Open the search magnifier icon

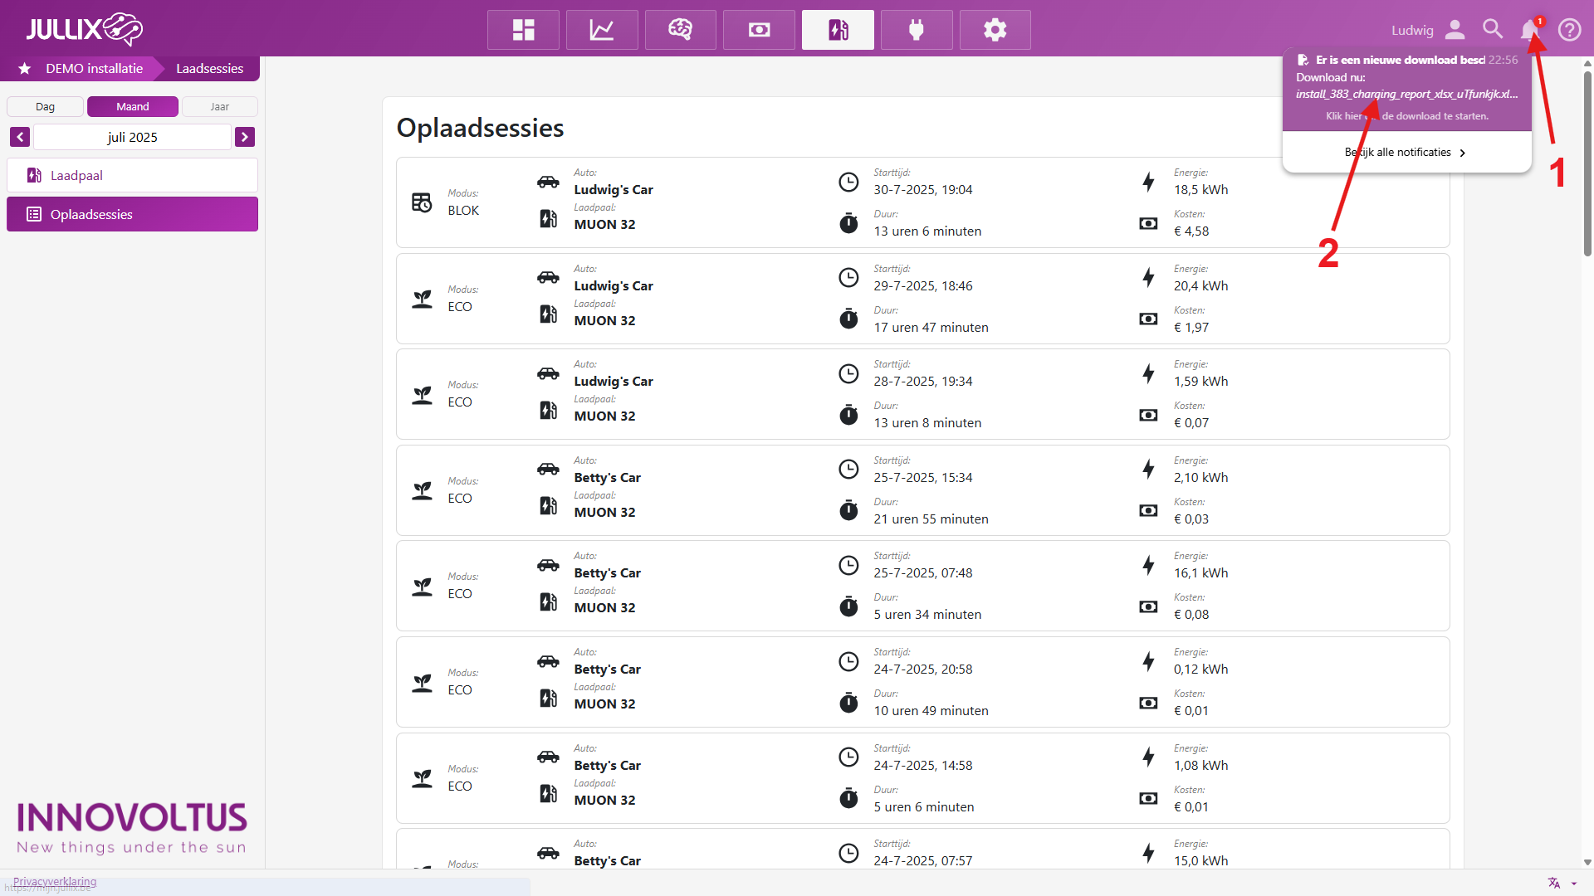click(1493, 30)
